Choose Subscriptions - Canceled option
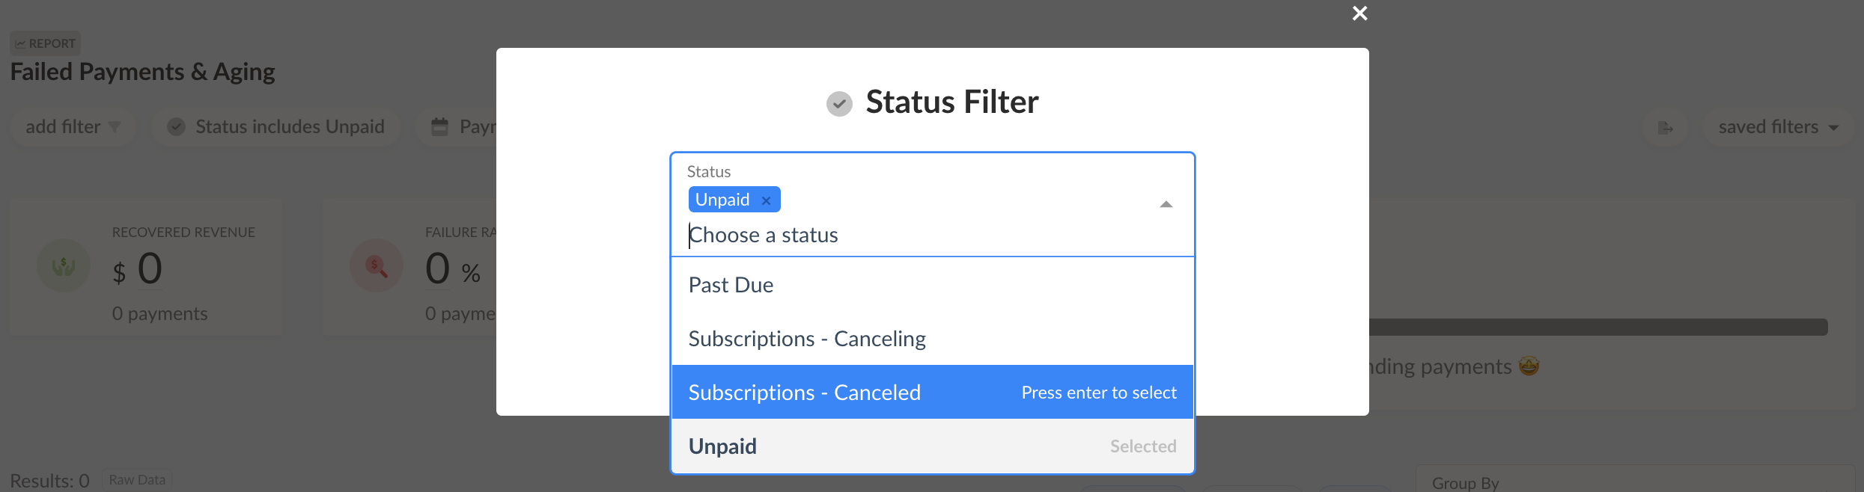This screenshot has width=1864, height=492. (x=932, y=393)
